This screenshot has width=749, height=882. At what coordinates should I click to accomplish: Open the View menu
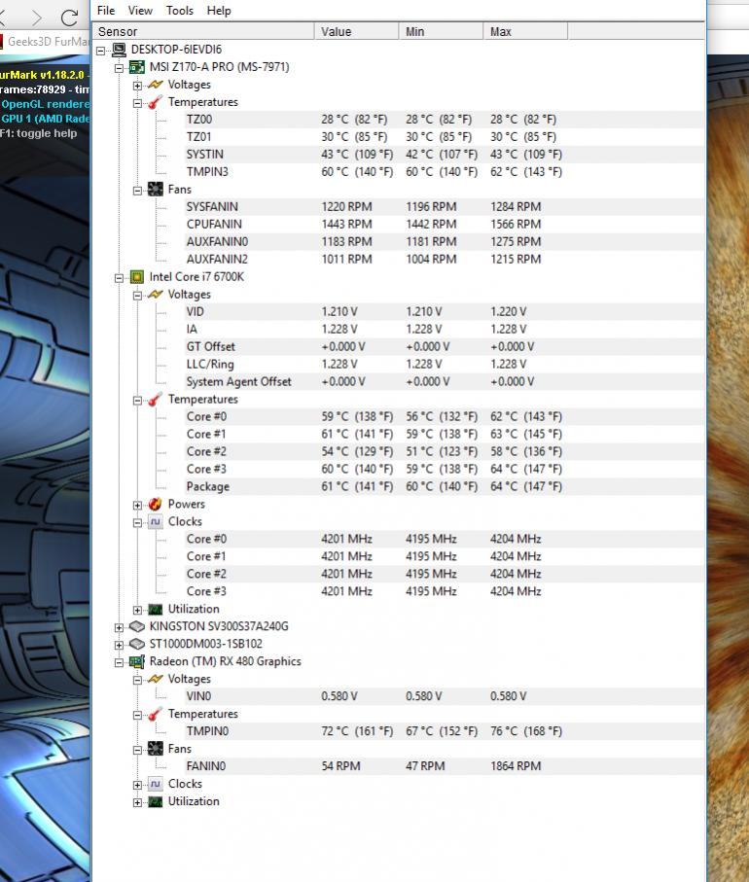pyautogui.click(x=140, y=10)
